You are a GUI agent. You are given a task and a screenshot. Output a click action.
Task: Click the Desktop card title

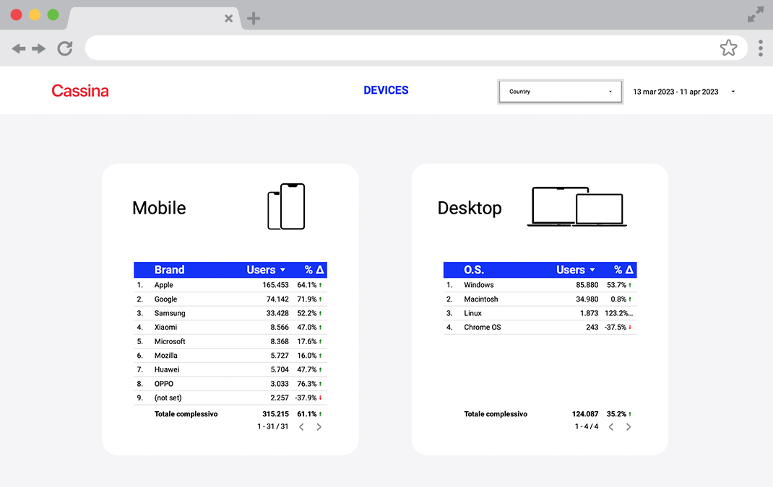(x=470, y=209)
